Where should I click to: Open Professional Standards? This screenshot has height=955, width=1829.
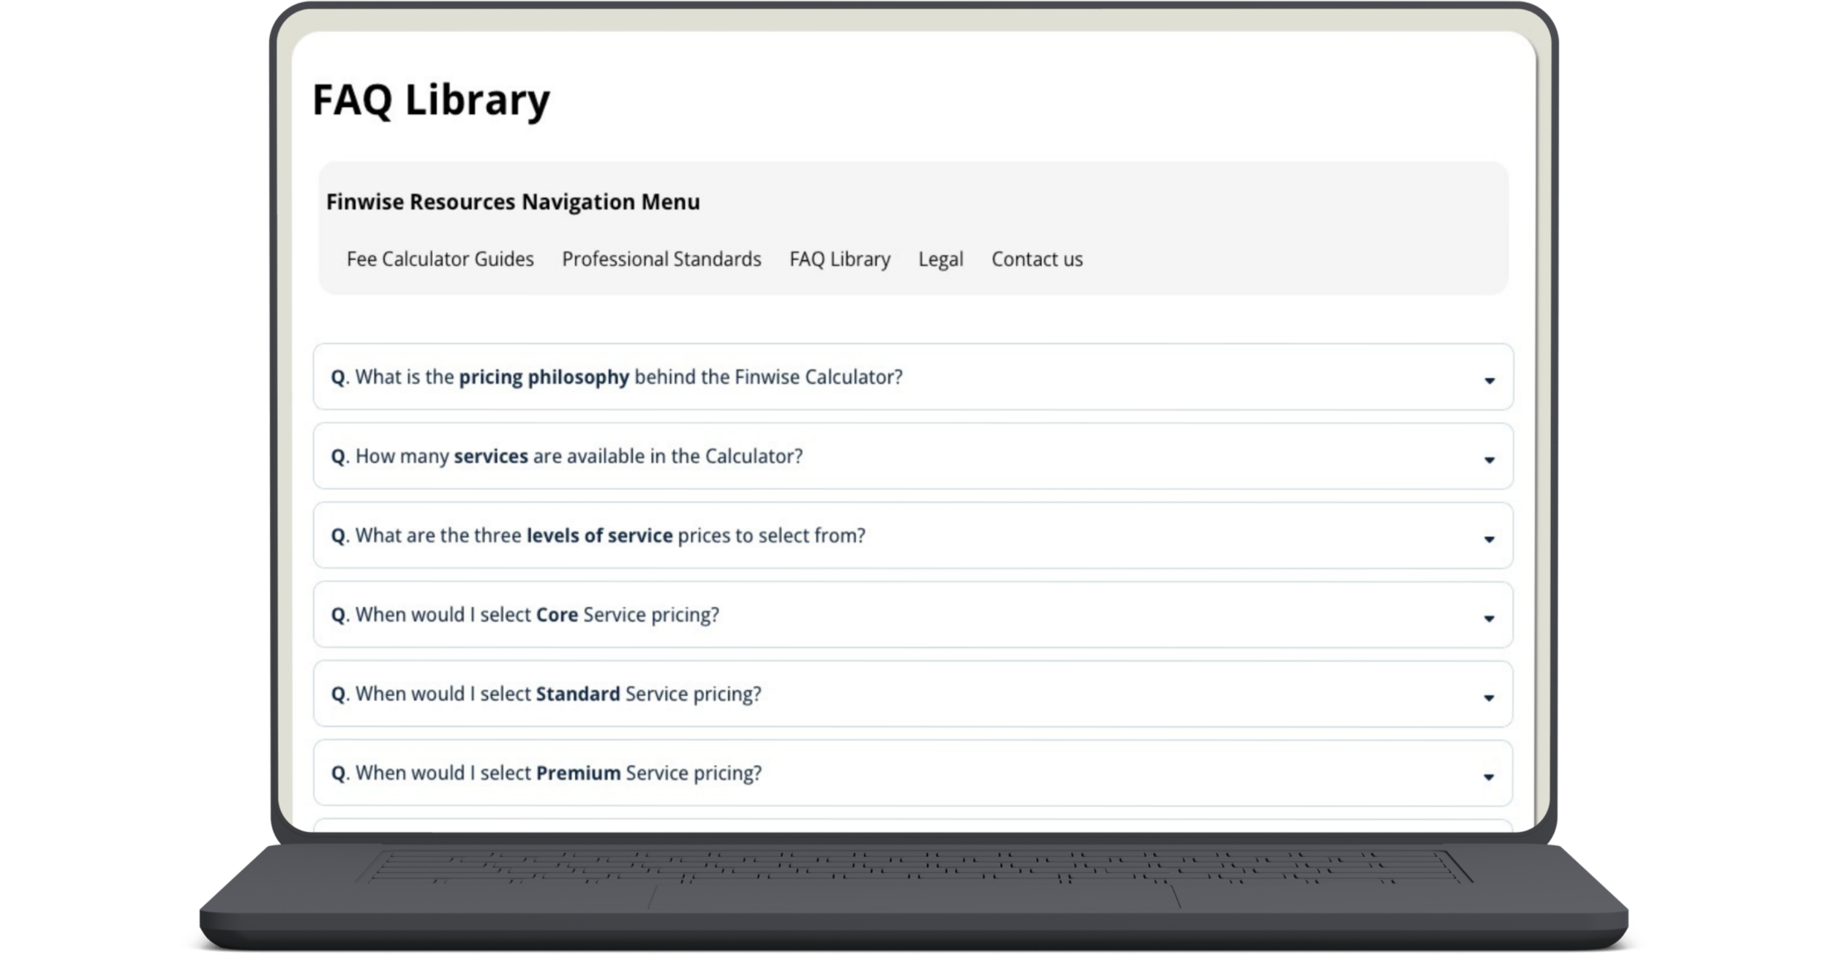coord(661,258)
